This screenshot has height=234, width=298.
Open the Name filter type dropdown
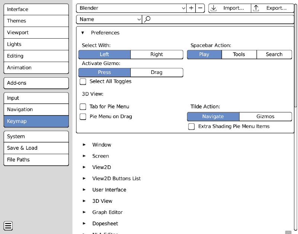(109, 19)
